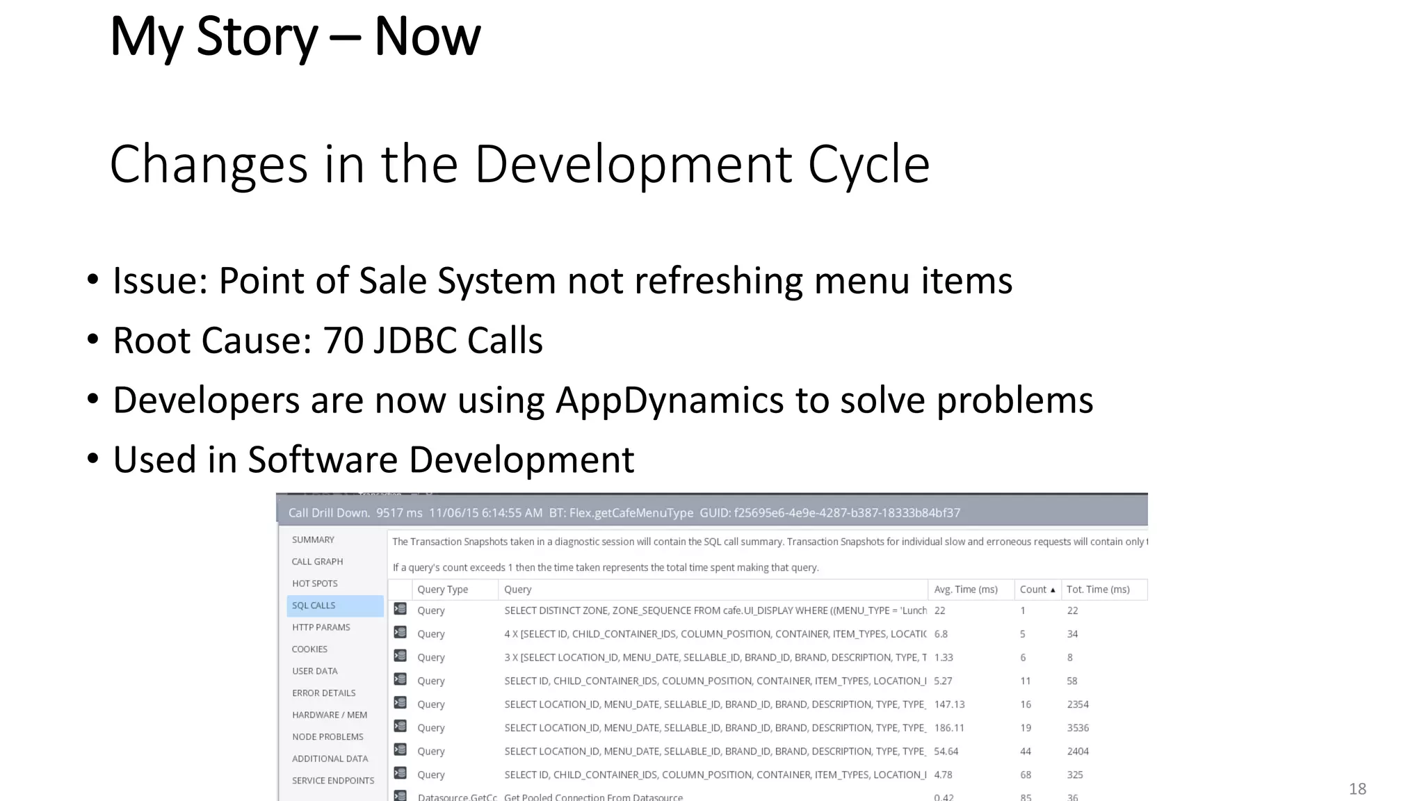The width and height of the screenshot is (1424, 801).
Task: Select the query with total time 2354
Action: tap(715, 704)
